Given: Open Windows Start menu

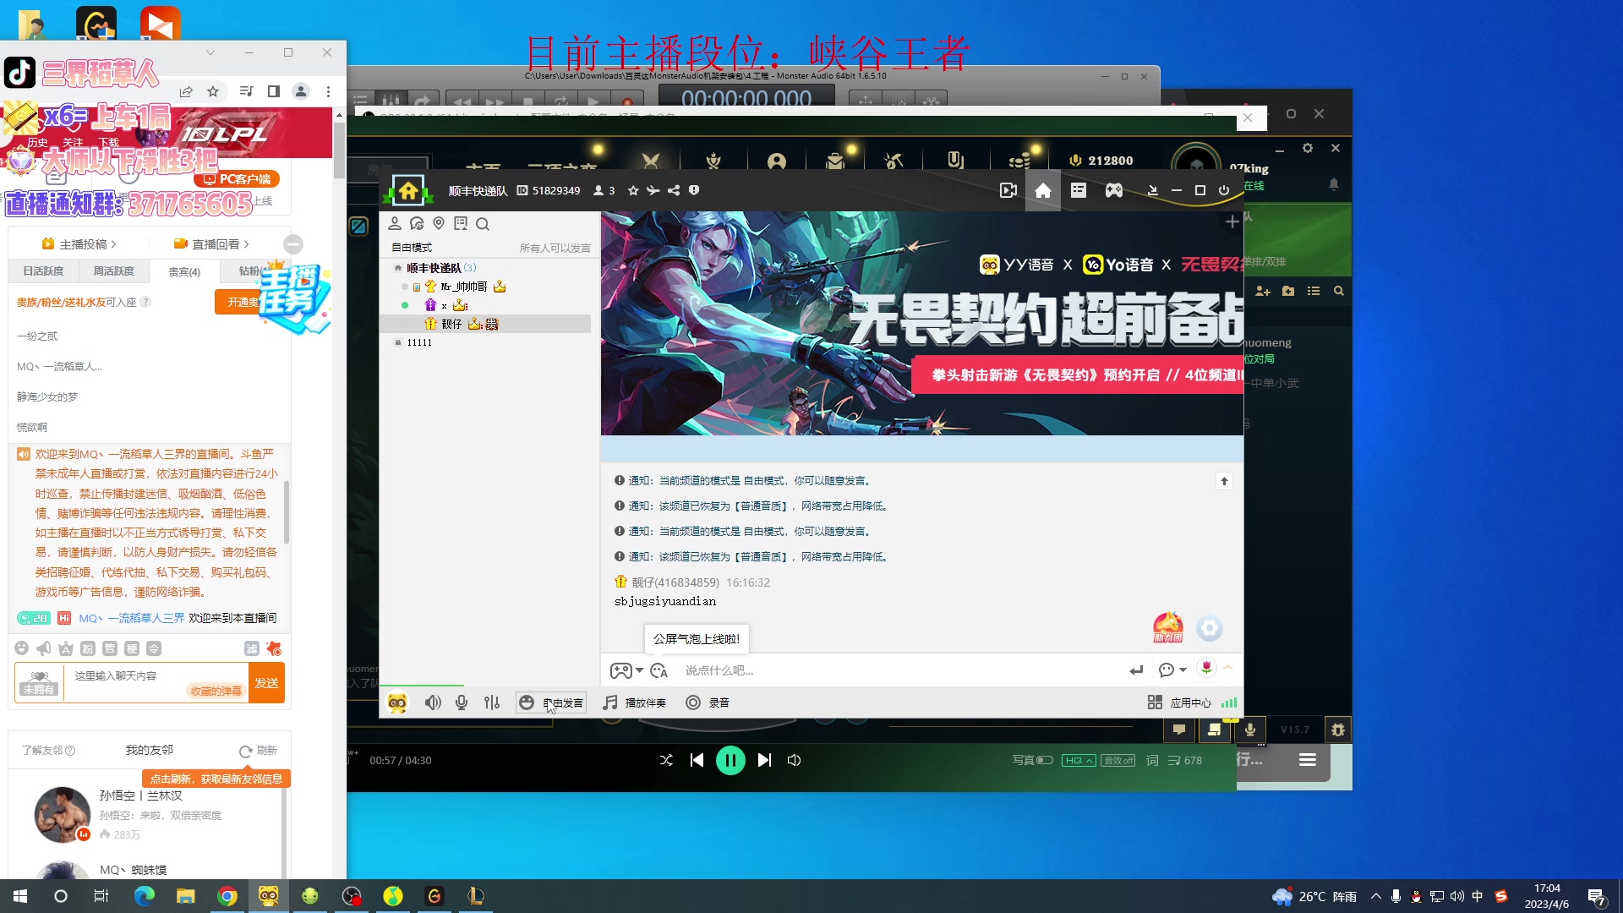Looking at the screenshot, I should point(20,896).
